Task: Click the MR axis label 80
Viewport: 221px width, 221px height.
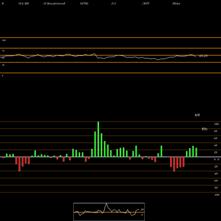Action: (x=216, y=131)
